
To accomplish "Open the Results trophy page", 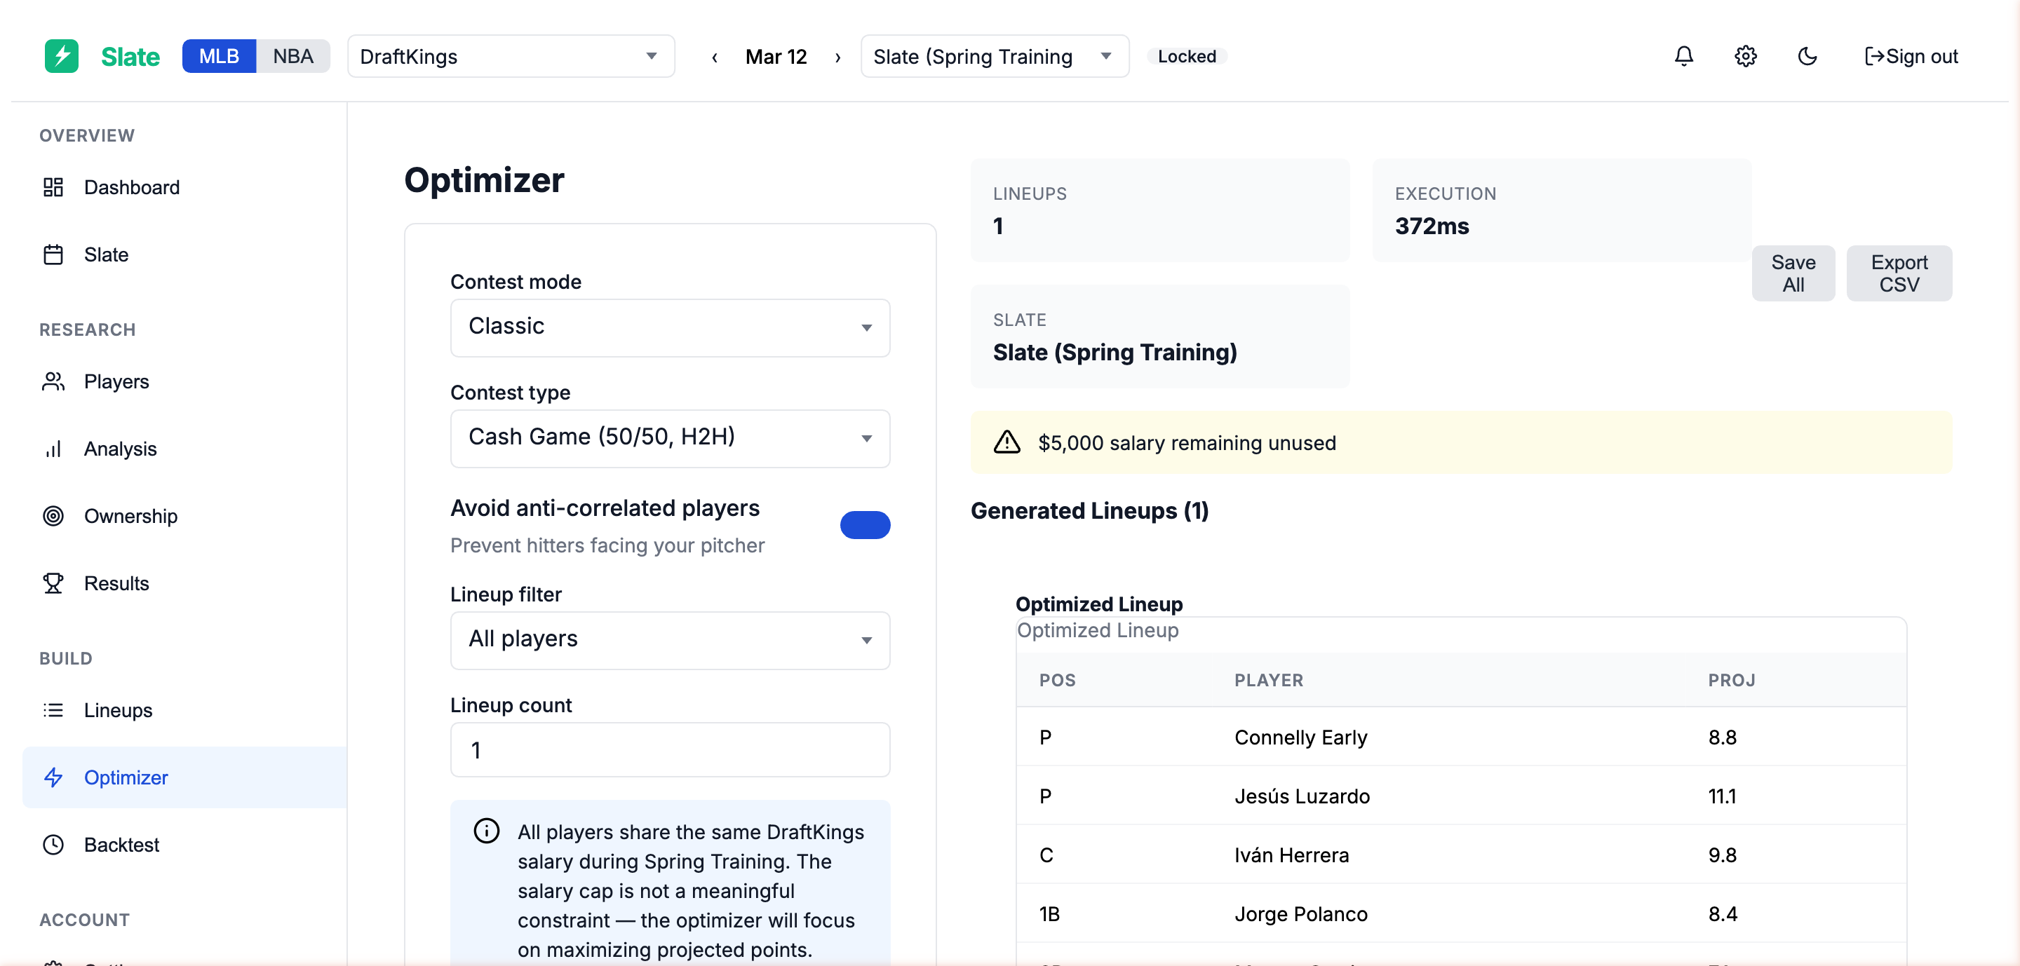I will point(117,583).
